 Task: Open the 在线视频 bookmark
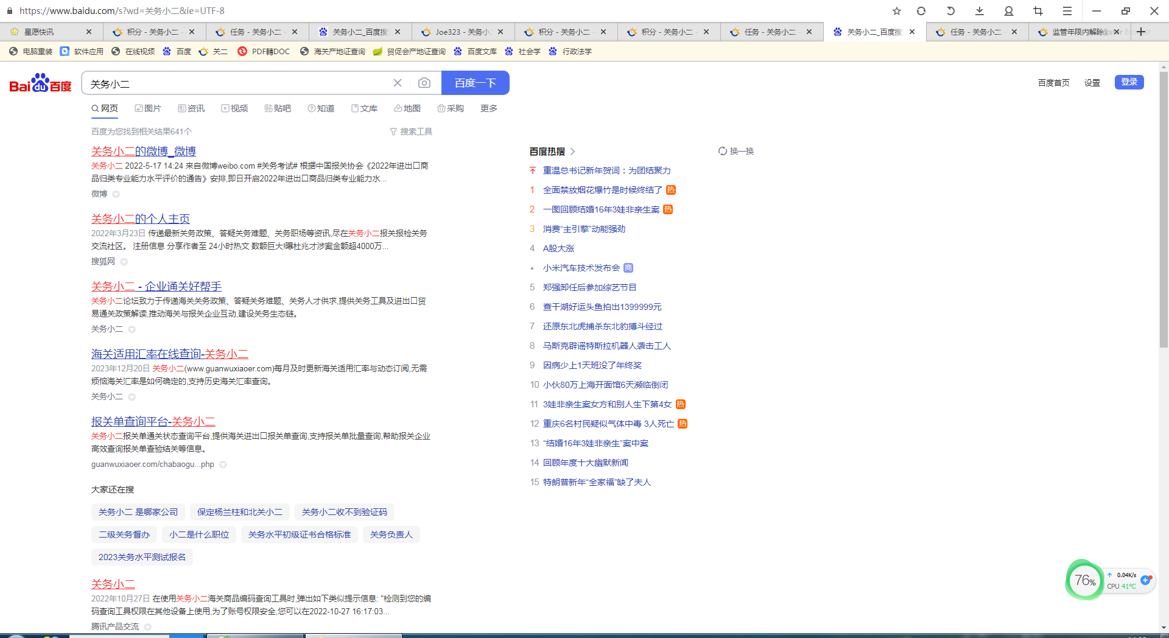[133, 52]
